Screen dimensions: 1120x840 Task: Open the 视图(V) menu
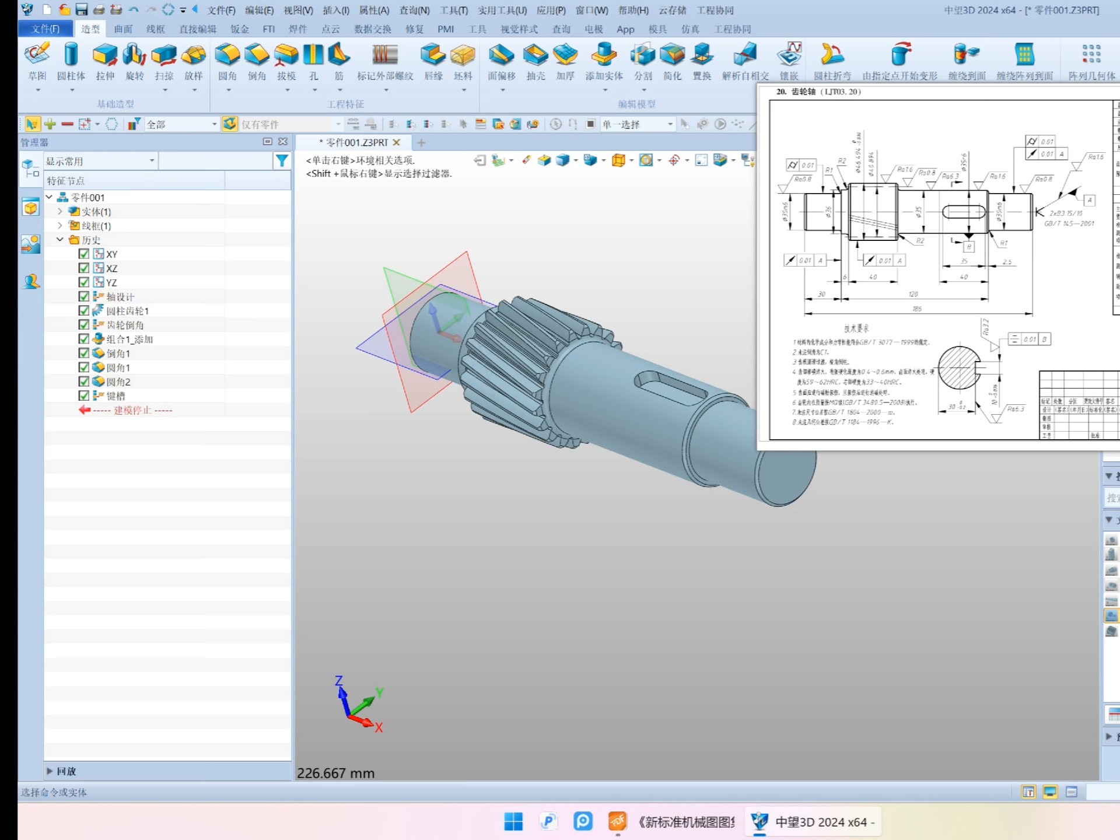[x=298, y=10]
